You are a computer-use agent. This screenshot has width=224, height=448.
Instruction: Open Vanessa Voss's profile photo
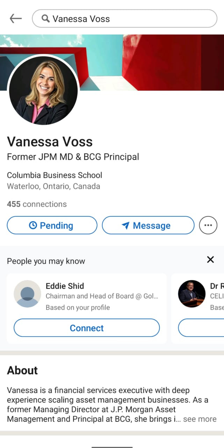43,90
